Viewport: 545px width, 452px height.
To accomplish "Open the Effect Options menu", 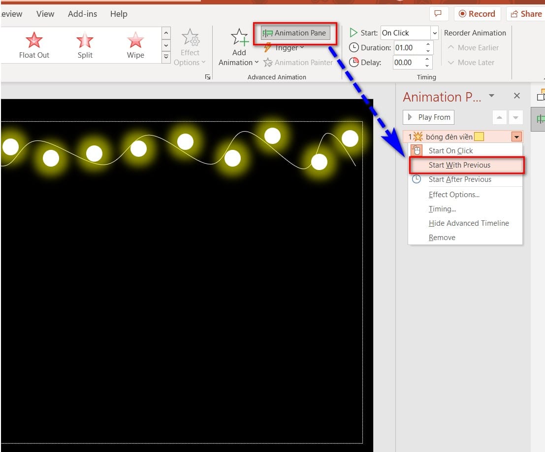I will click(190, 47).
